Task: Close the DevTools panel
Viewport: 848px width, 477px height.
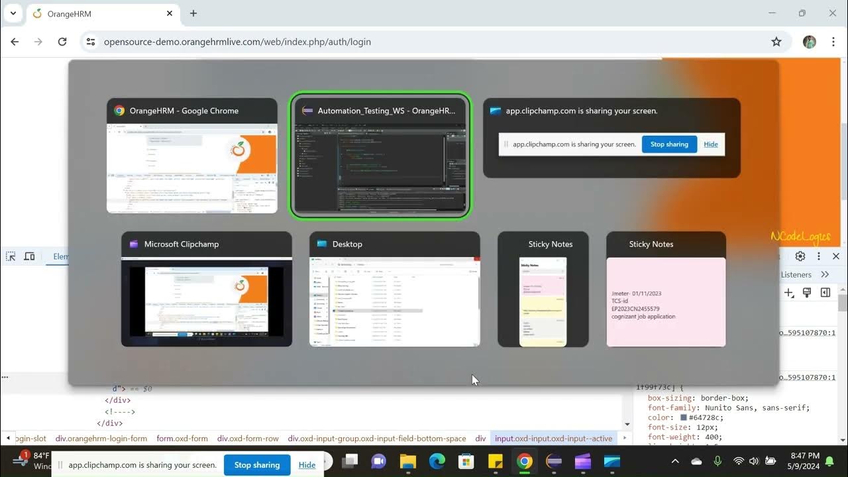Action: tap(835, 256)
